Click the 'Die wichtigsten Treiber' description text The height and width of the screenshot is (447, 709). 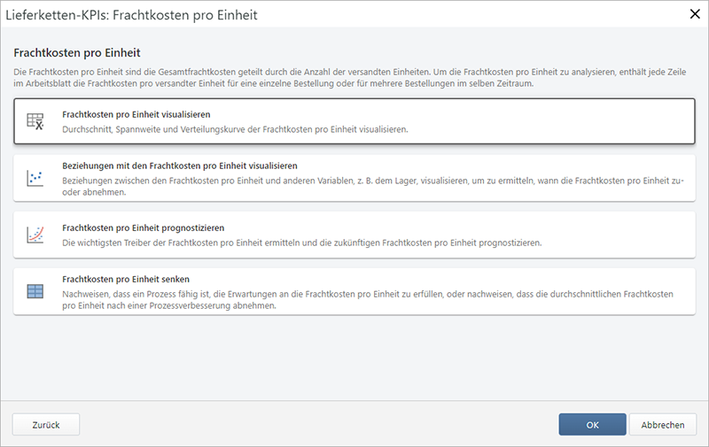pos(301,242)
